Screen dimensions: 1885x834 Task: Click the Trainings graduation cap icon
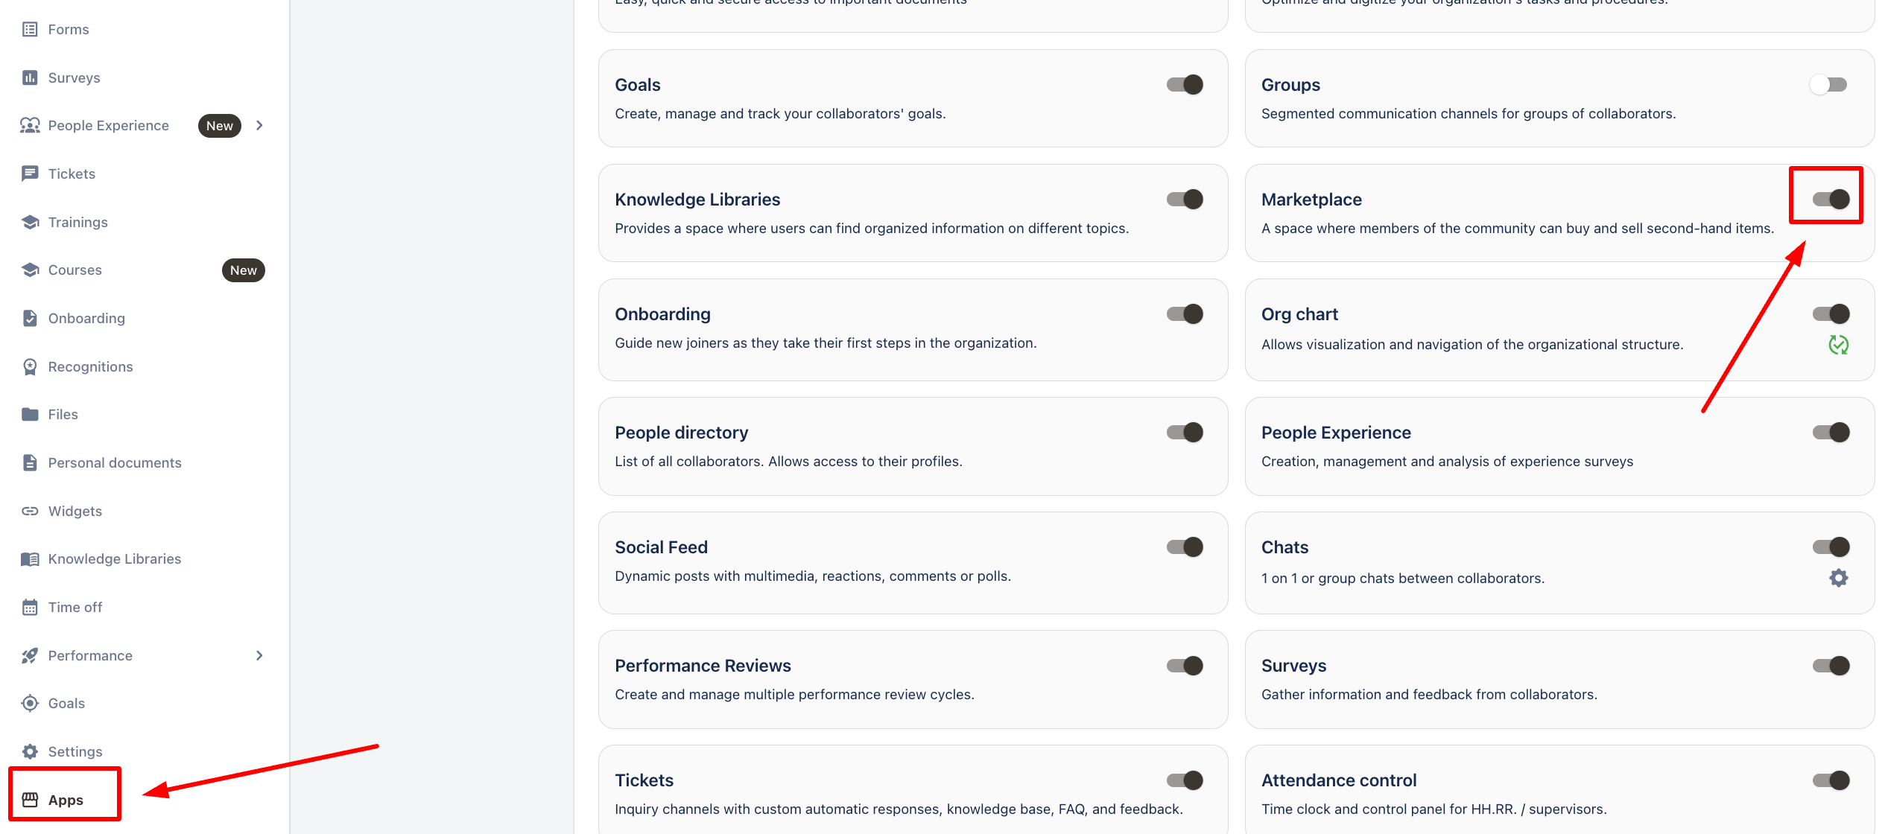pyautogui.click(x=30, y=222)
